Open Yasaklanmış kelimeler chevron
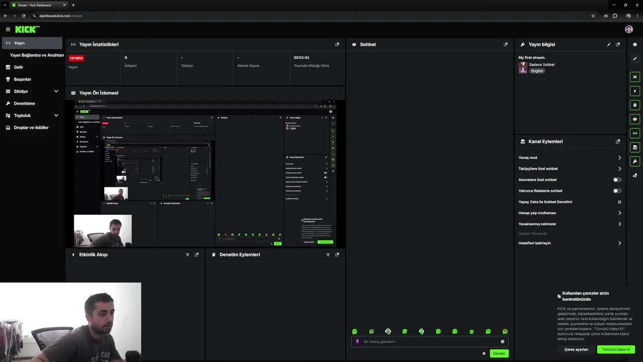The width and height of the screenshot is (643, 362). (x=619, y=224)
